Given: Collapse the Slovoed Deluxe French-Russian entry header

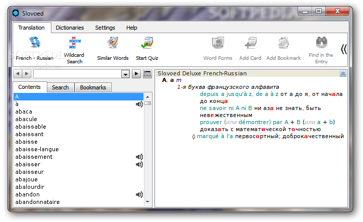Looking at the screenshot, I should (x=343, y=73).
